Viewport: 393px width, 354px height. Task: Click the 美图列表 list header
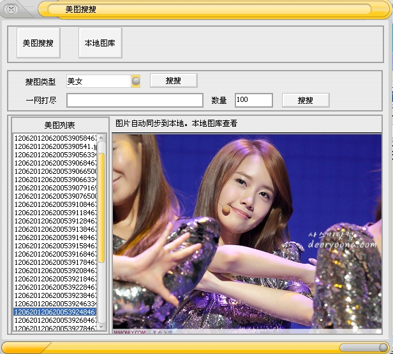pyautogui.click(x=59, y=125)
